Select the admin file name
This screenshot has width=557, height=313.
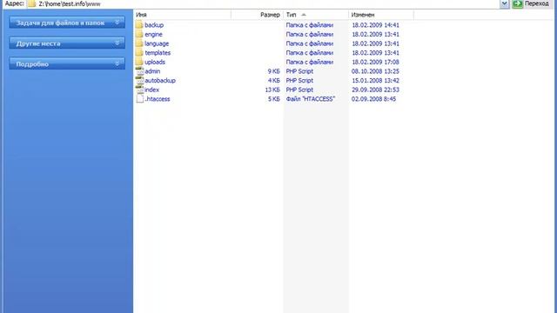click(152, 71)
